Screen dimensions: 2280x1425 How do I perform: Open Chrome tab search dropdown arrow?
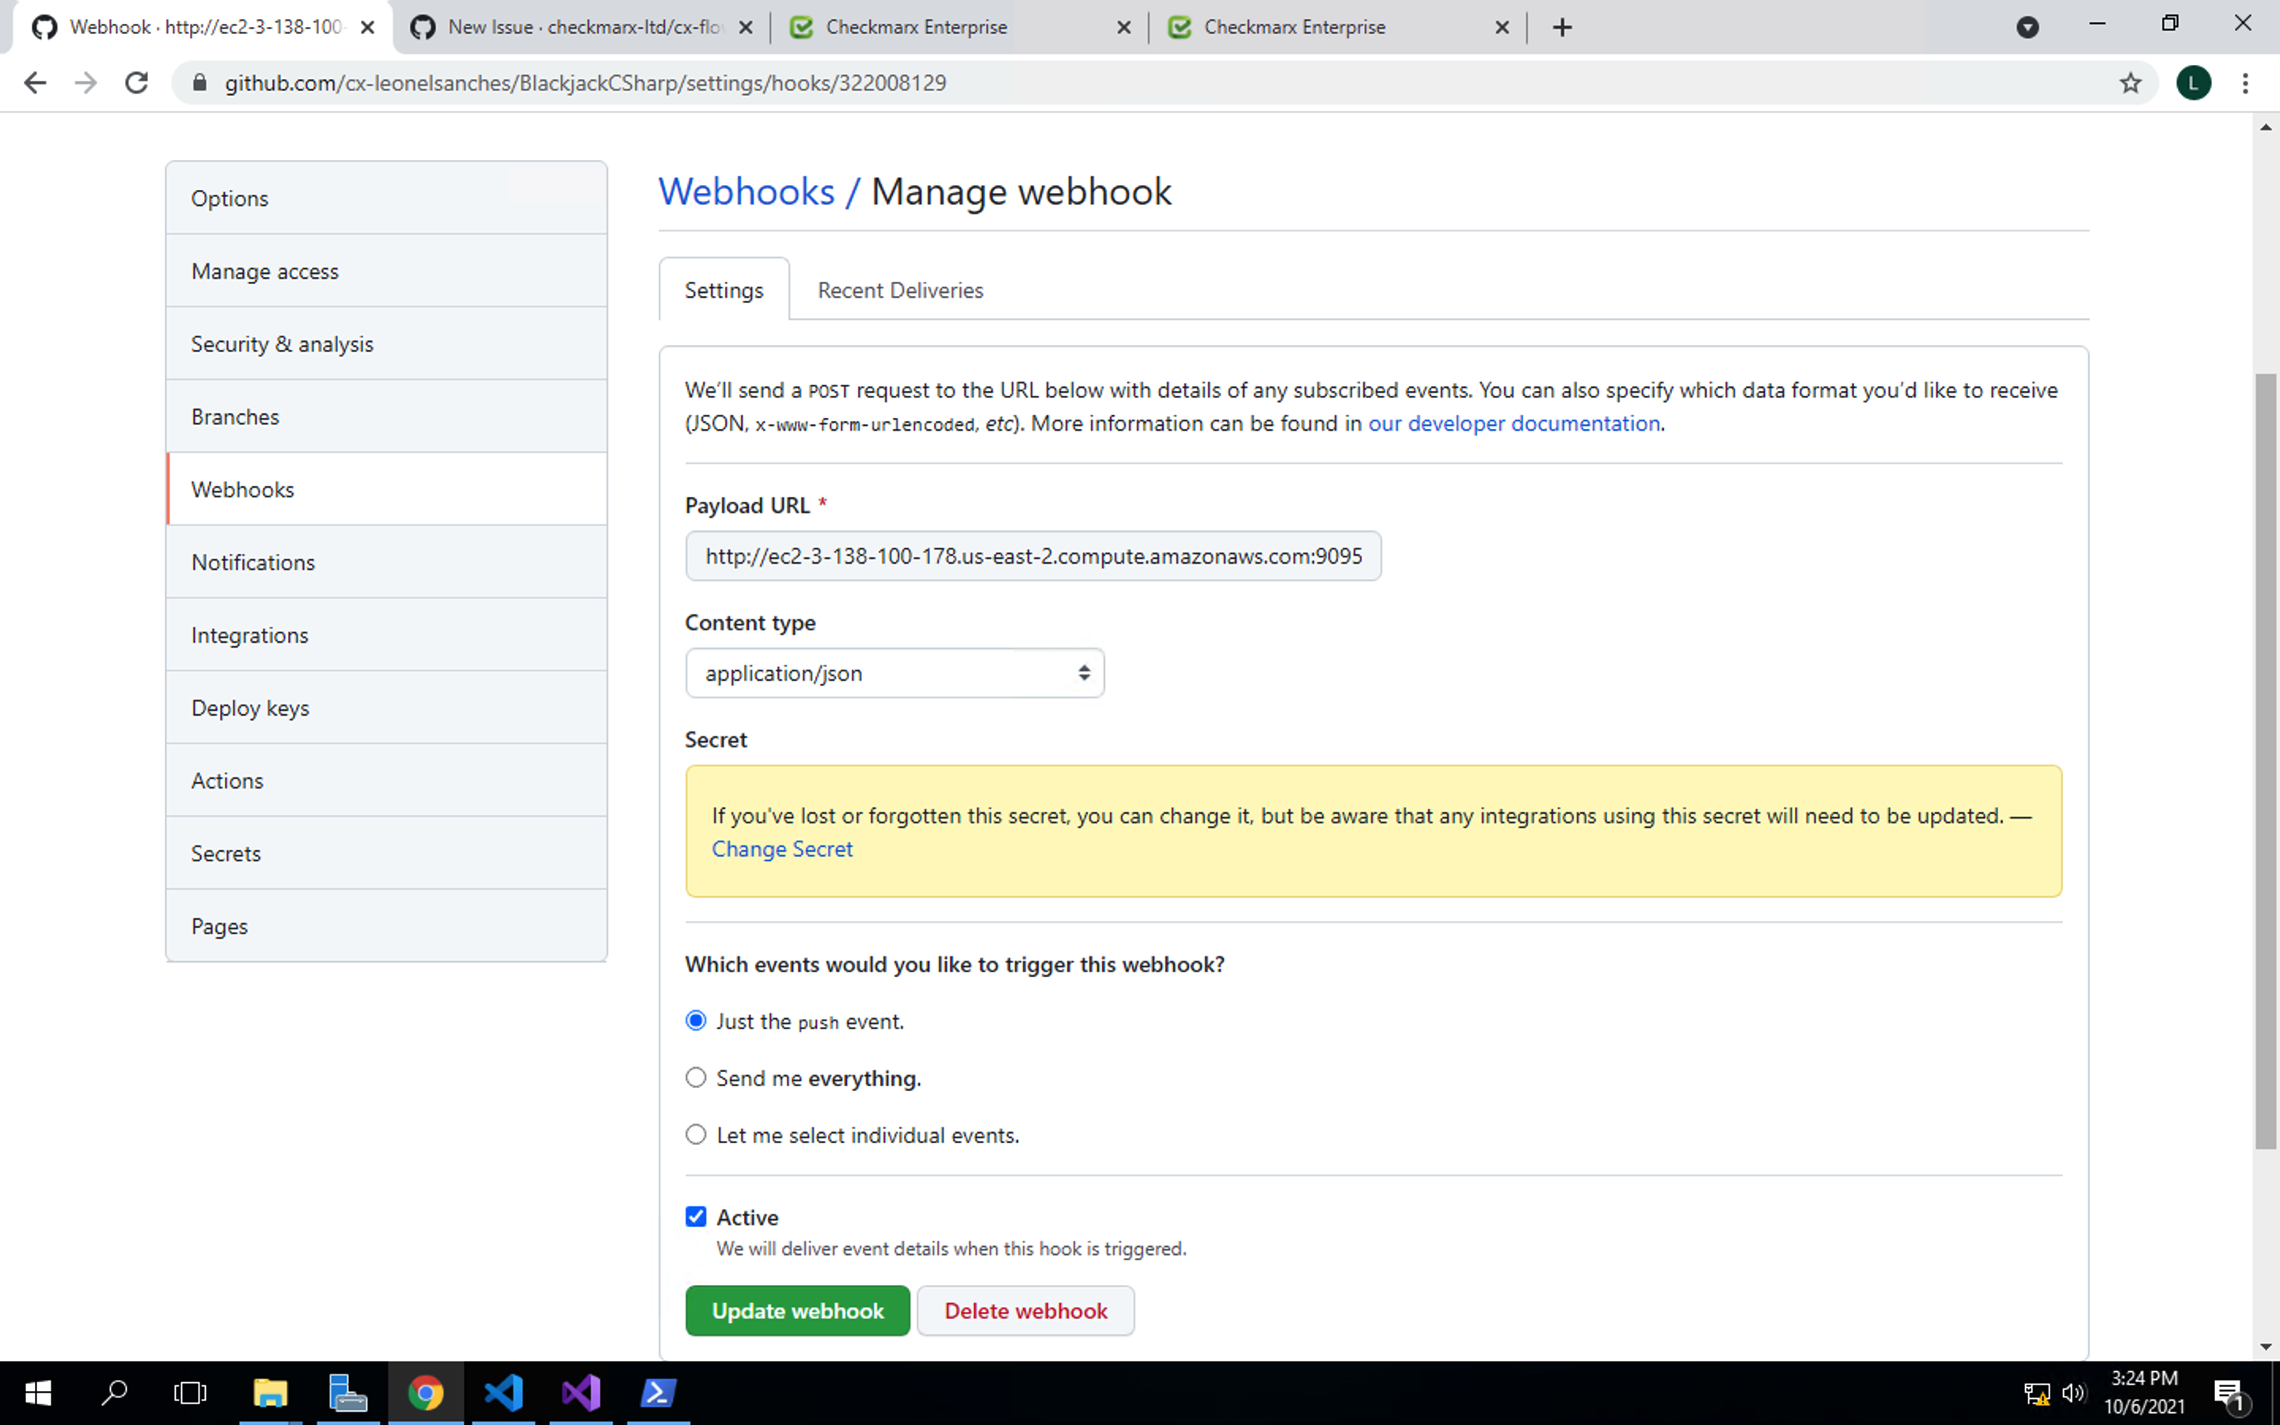(2027, 28)
